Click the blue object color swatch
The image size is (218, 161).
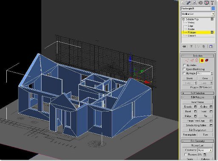point(213,8)
